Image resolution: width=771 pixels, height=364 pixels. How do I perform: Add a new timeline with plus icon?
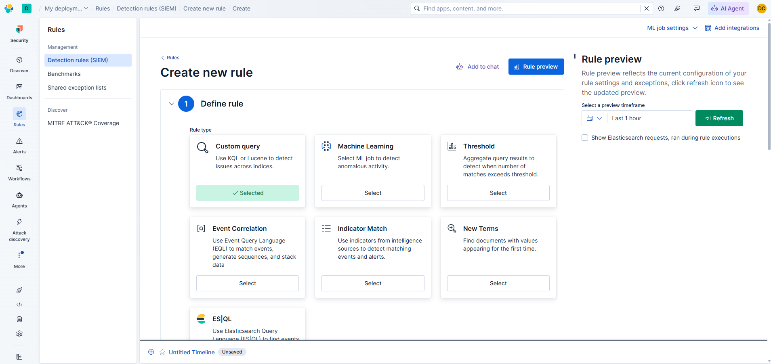coord(151,352)
